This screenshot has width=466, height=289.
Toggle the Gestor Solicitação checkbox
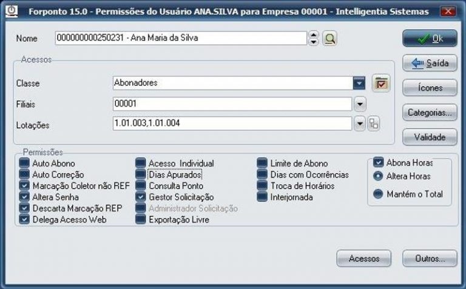click(141, 197)
